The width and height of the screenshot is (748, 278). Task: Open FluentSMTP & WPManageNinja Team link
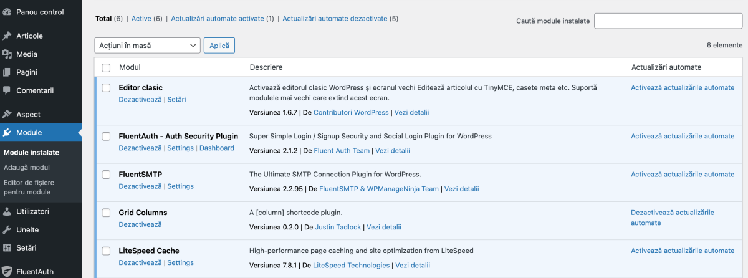(379, 188)
